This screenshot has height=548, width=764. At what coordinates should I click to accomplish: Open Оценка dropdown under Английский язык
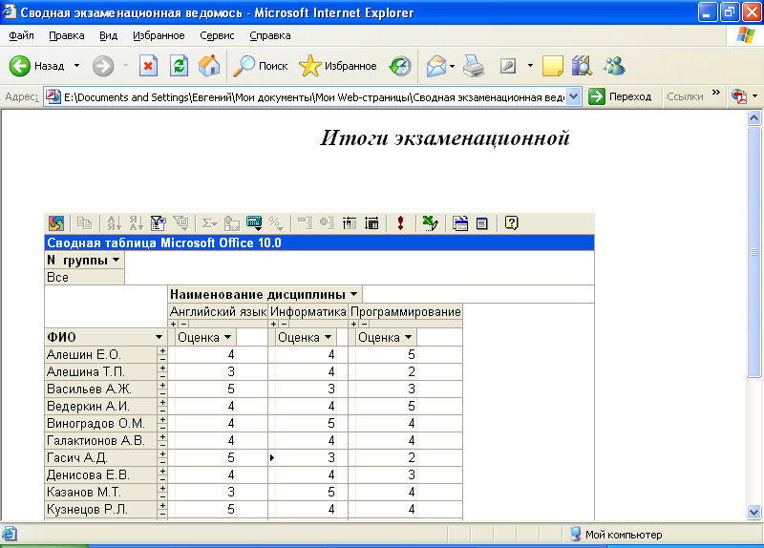click(227, 337)
